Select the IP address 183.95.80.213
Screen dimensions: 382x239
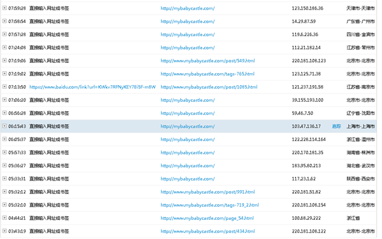pos(306,166)
